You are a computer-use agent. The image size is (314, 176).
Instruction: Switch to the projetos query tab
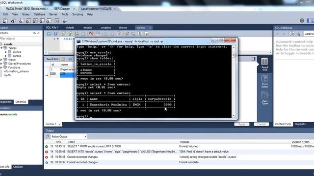[x=106, y=27]
